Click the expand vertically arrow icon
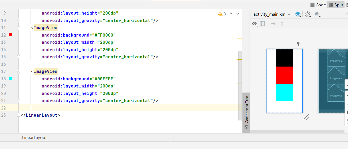This screenshot has height=149, width=348. pyautogui.click(x=282, y=24)
